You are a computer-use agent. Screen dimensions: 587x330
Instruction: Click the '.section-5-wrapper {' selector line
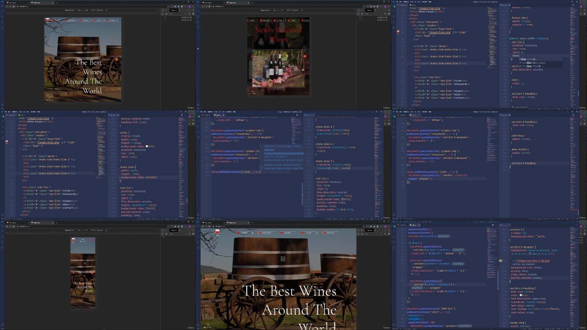pyautogui.click(x=523, y=247)
